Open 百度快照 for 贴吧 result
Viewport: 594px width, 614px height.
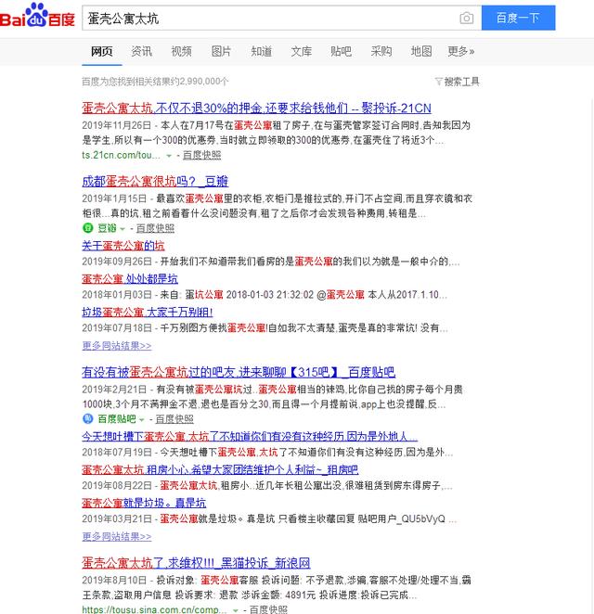pyautogui.click(x=174, y=418)
